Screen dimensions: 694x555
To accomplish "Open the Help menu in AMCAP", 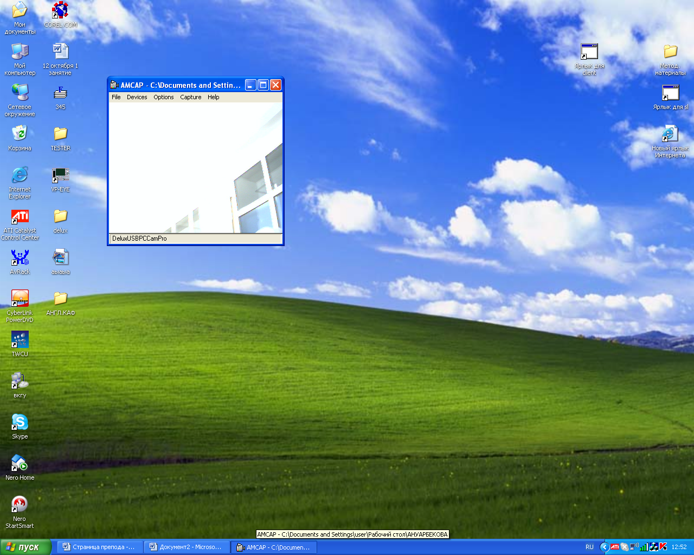I will point(213,97).
